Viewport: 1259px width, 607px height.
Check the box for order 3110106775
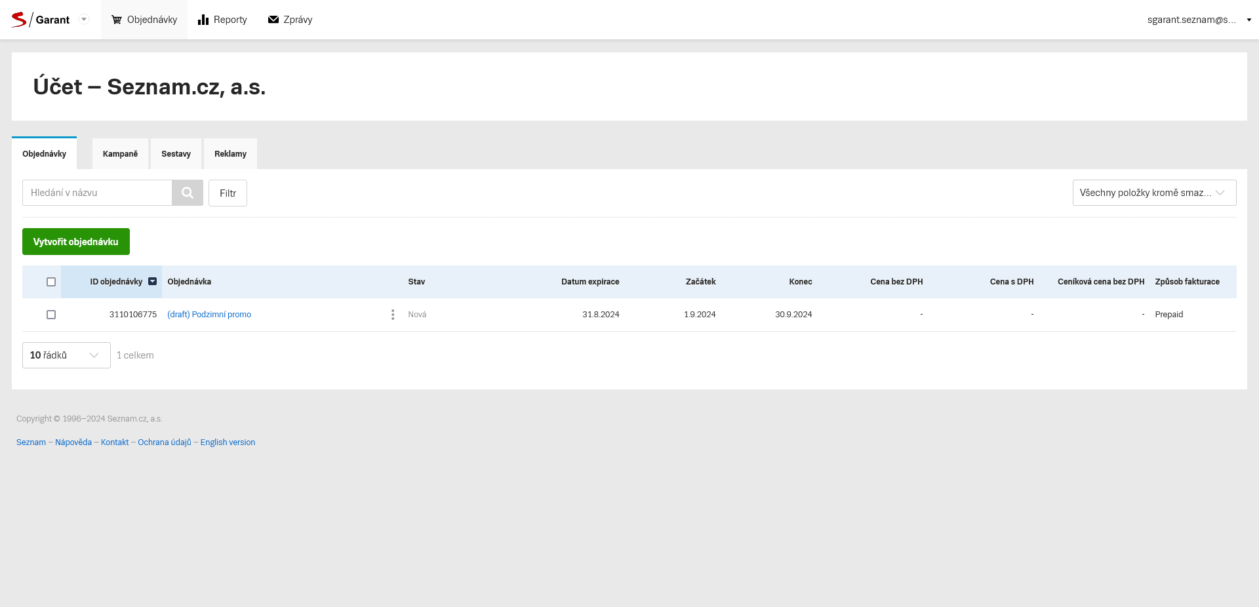point(51,315)
